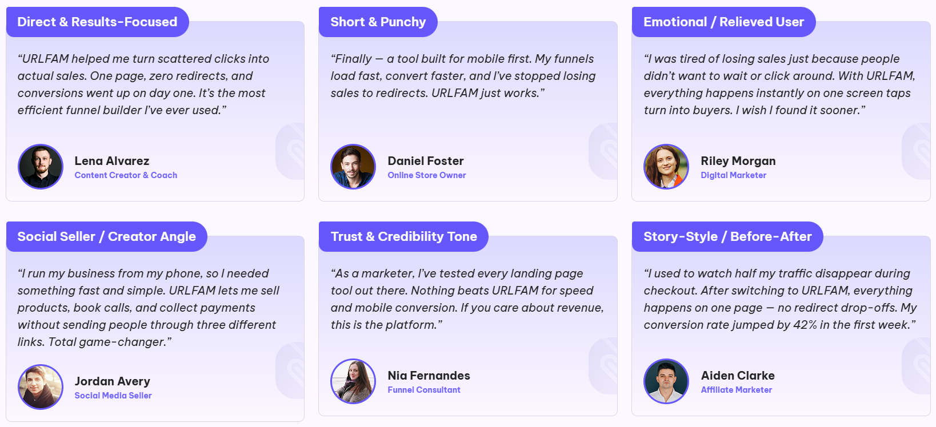Click the faded logo watermark in Aiden Clarke's card
This screenshot has width=936, height=427.
pos(917,366)
